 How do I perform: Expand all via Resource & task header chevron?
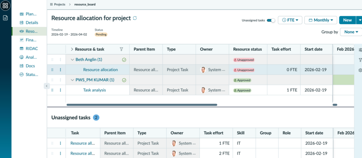(72, 49)
